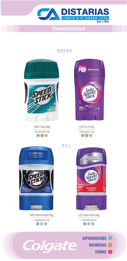Select the Speed Stick Xtreme Night gel image

pos(36,179)
